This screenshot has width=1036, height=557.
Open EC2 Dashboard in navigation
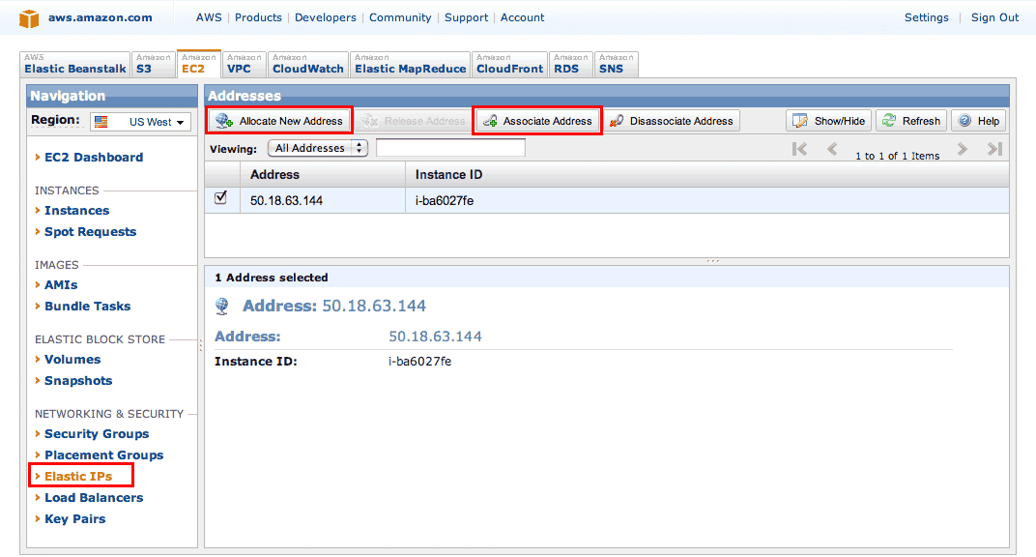93,158
